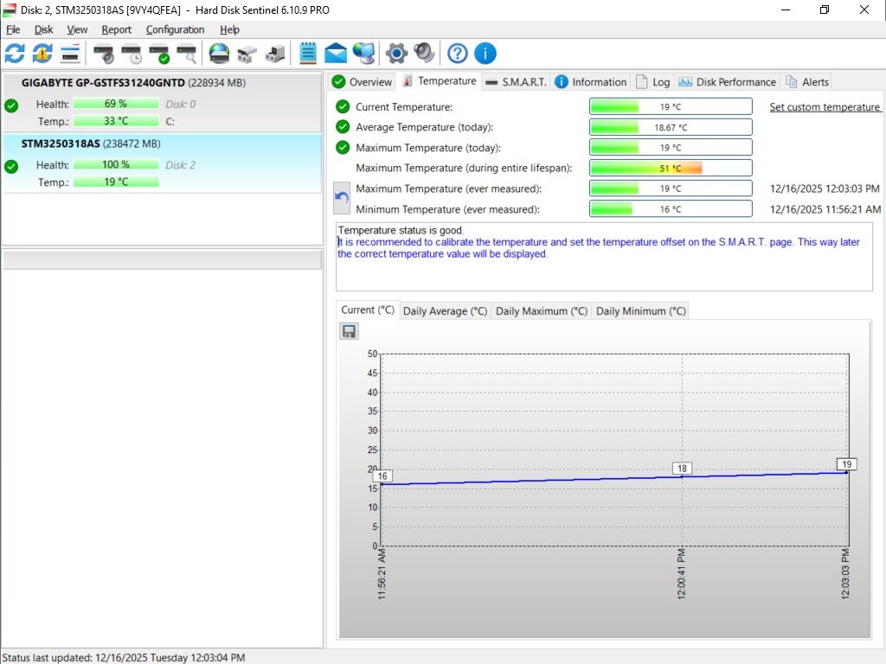The width and height of the screenshot is (886, 664).
Task: Click the disk with green checkmark icon
Action: 159,54
